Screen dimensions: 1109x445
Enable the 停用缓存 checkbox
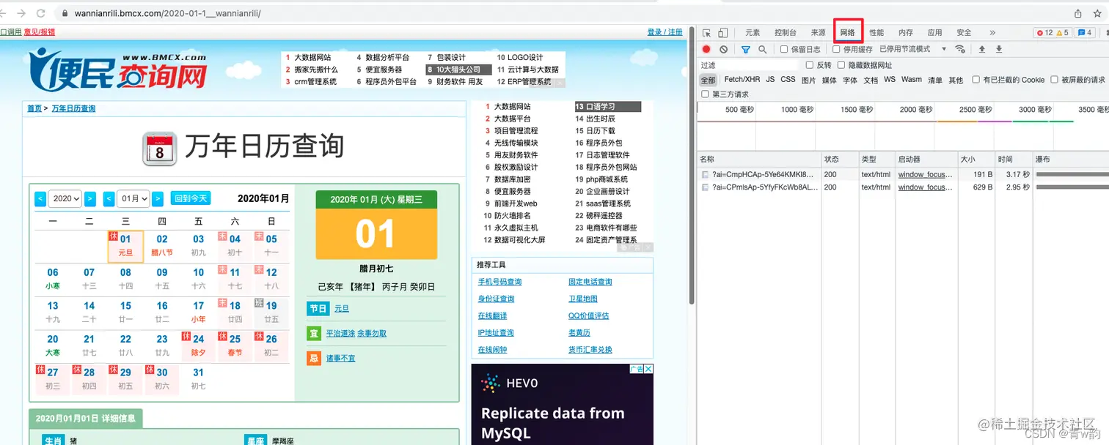tap(837, 48)
